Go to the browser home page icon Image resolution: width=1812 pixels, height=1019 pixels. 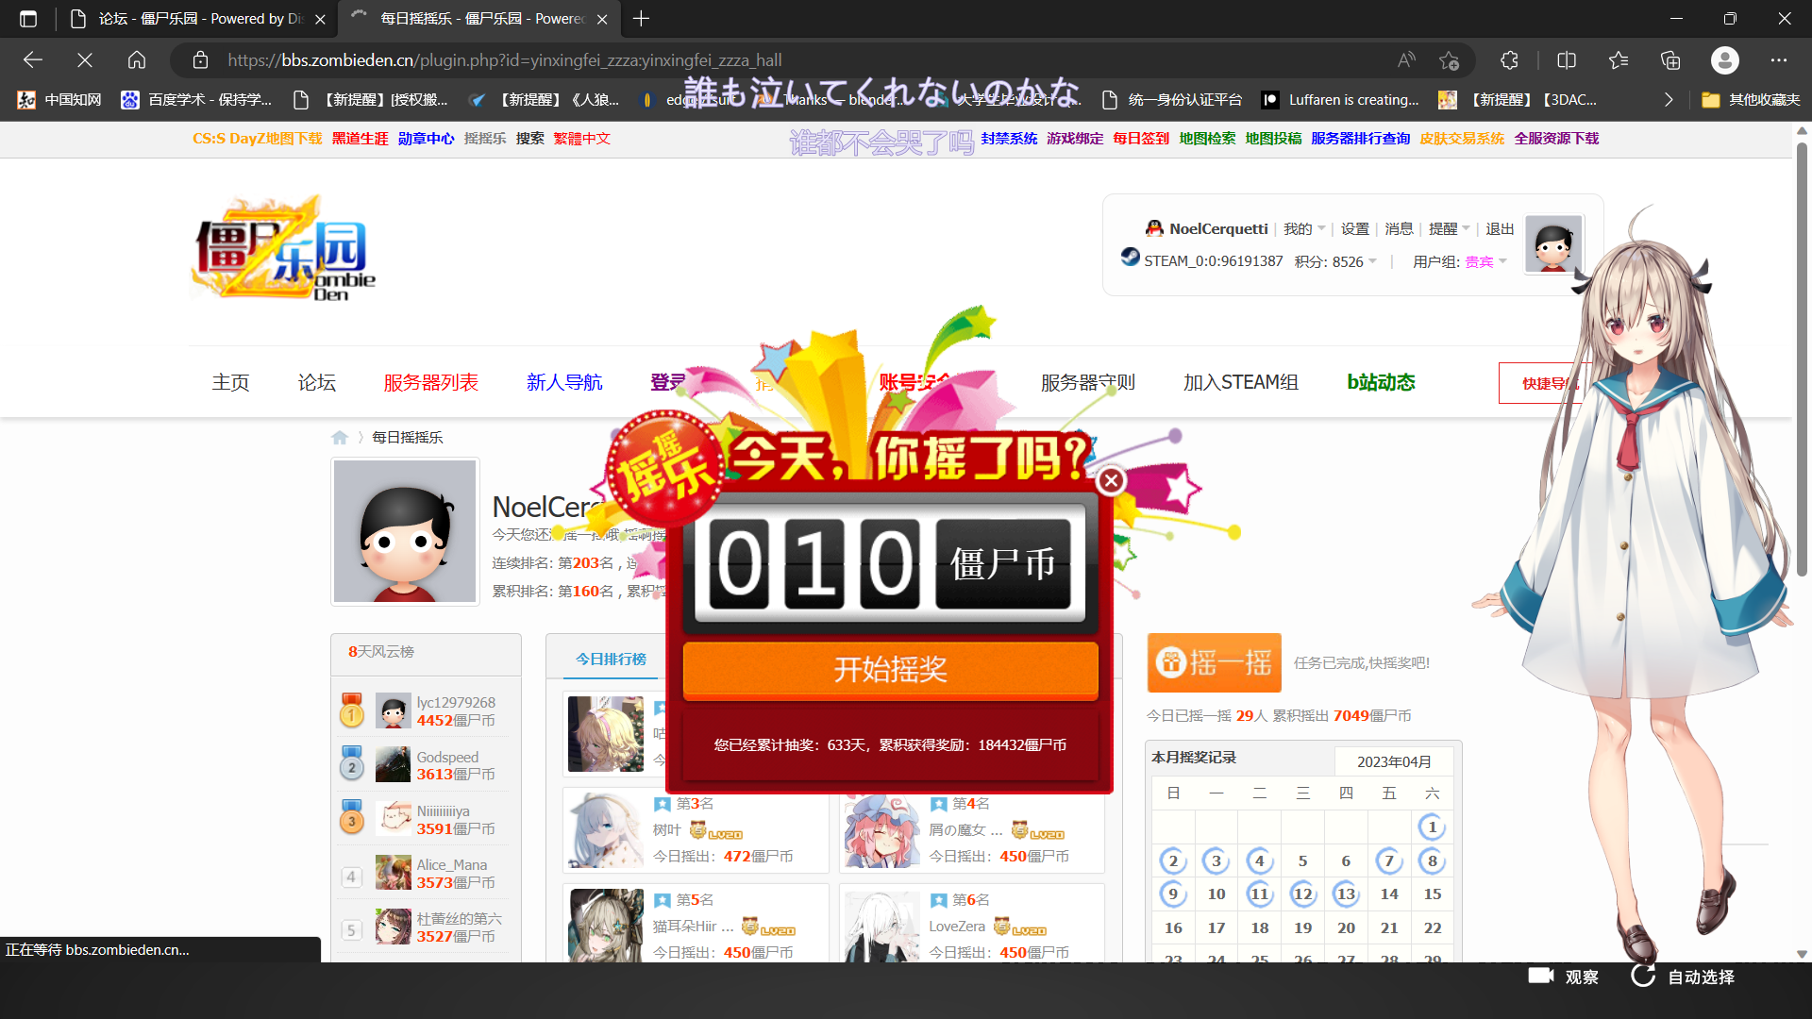[x=137, y=60]
